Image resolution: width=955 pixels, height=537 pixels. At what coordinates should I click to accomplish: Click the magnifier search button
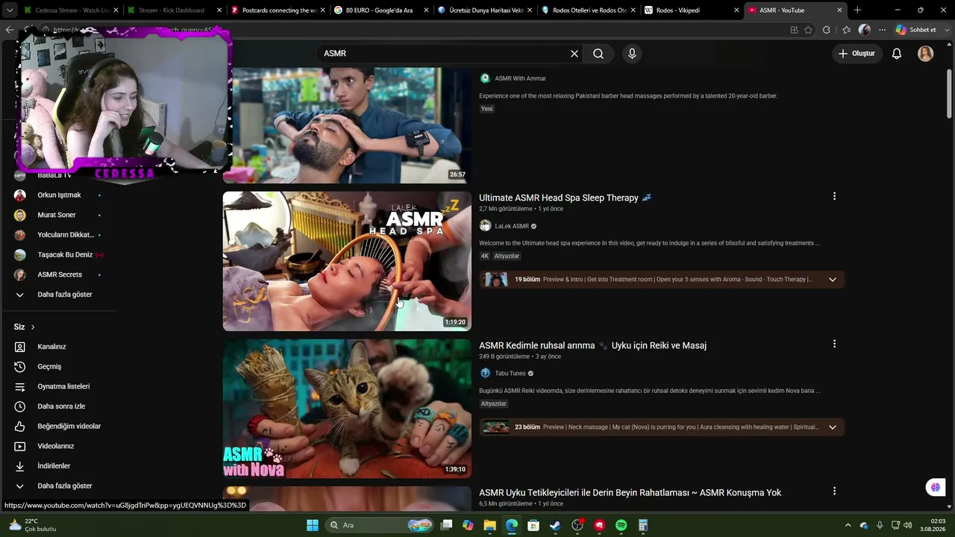click(x=598, y=54)
